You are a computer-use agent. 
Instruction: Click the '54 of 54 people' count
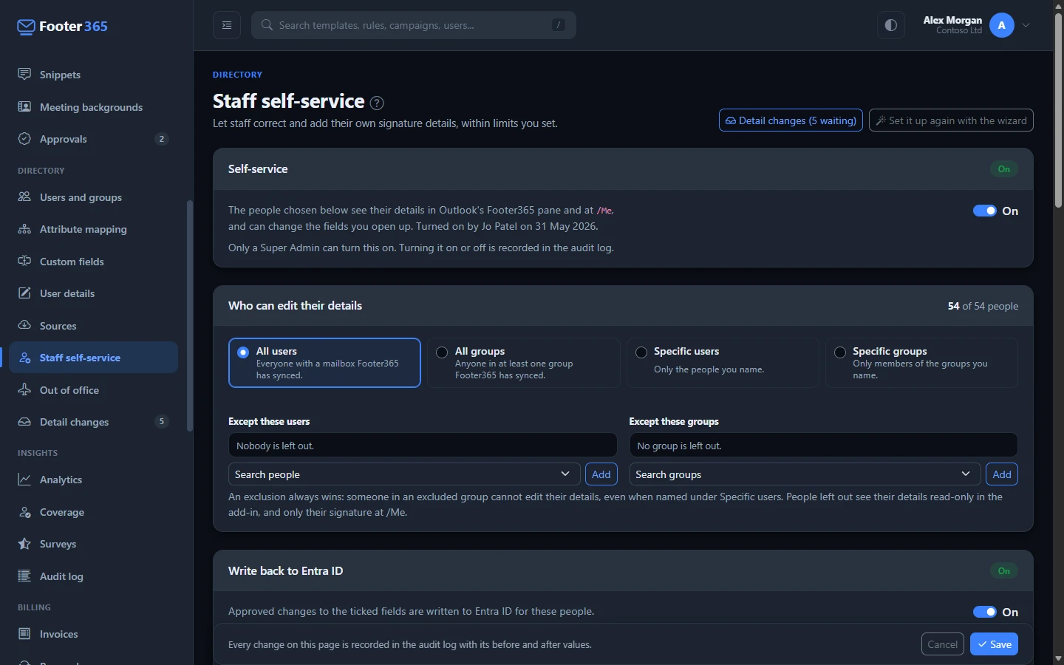(983, 306)
